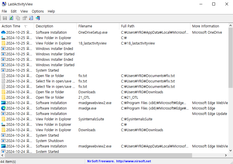Sort by the More Information column header
The width and height of the screenshot is (233, 164).
pos(209,26)
